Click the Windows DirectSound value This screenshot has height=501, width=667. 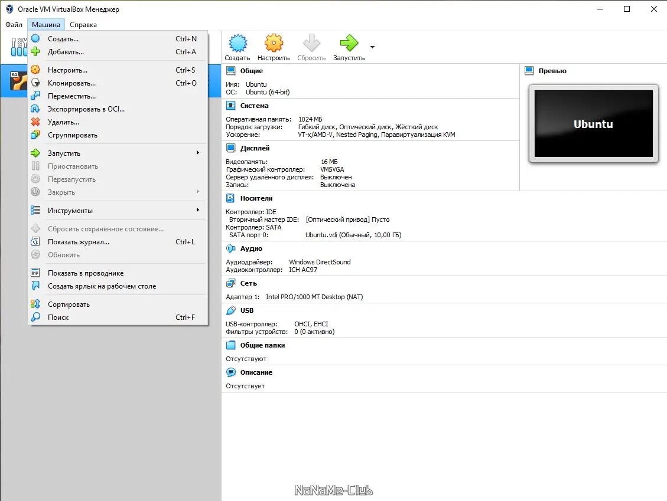point(320,262)
